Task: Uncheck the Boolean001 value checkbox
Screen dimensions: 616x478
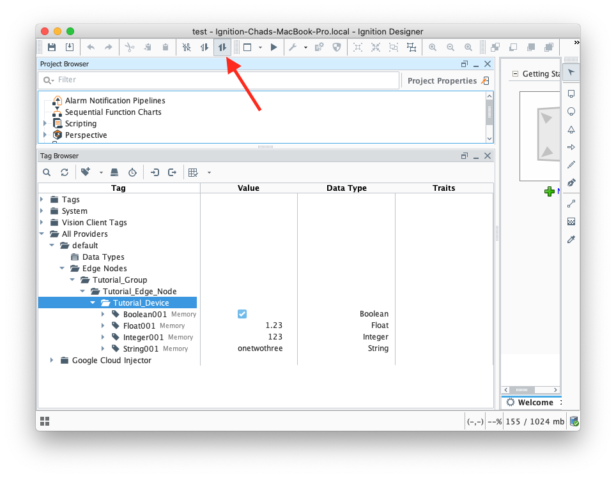Action: click(242, 314)
